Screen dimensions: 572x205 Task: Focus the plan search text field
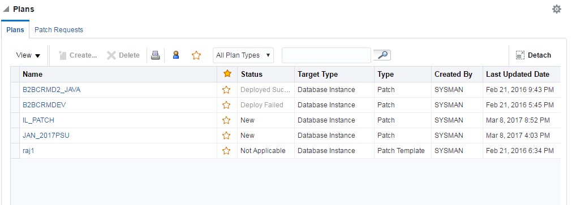coord(326,55)
